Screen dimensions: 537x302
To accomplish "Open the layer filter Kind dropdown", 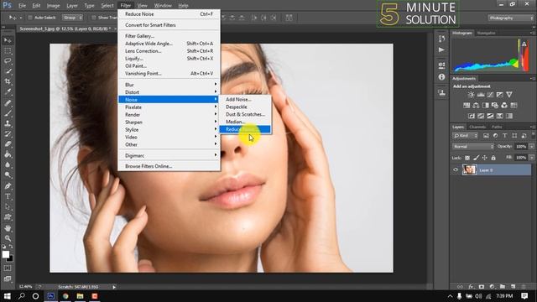I will click(x=465, y=136).
